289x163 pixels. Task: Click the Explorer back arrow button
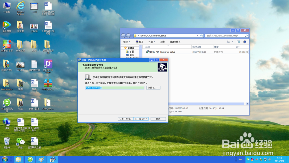[123, 36]
